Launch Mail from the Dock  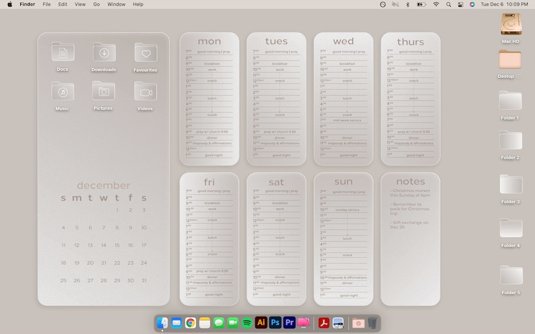pos(177,323)
